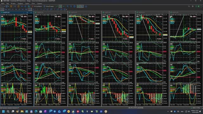Screen dimensions: 203x114
Task: Activate the AUDJPY,M1 chart title tab
Action: click(6, 13)
